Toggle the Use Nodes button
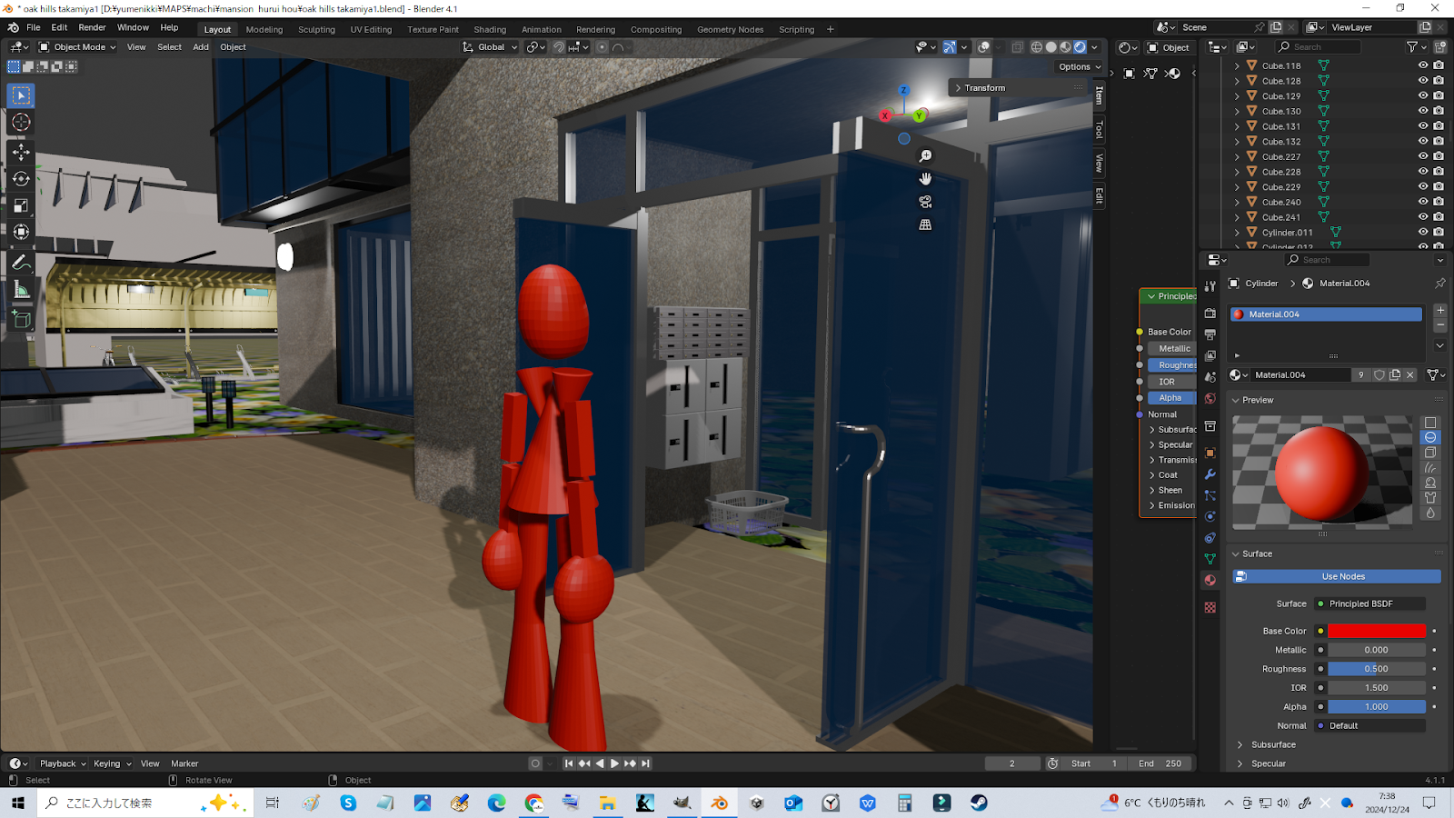Screen dimensions: 1454x818 [1337, 576]
